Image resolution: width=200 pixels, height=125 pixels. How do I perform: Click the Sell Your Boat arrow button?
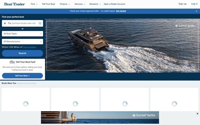pyautogui.click(x=22, y=76)
